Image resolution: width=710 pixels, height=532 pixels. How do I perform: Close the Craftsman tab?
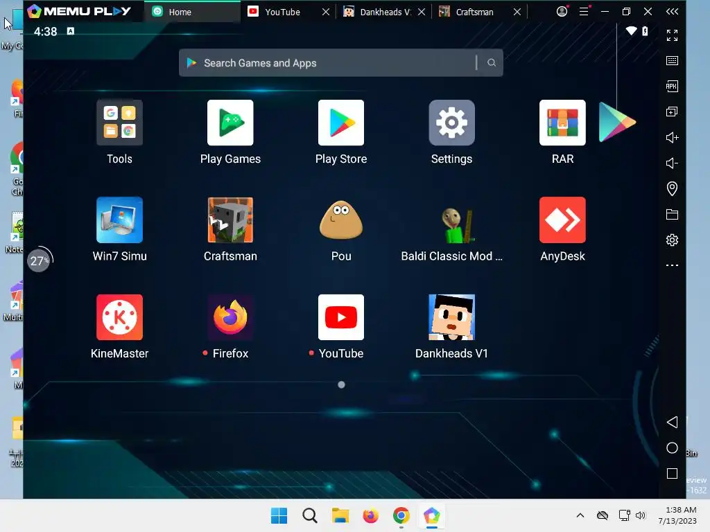point(517,12)
